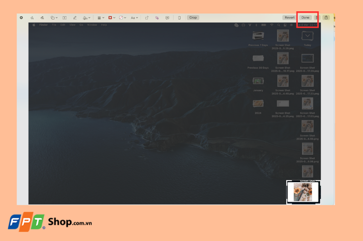Click the Revert button
This screenshot has height=241, width=363.
[x=289, y=18]
